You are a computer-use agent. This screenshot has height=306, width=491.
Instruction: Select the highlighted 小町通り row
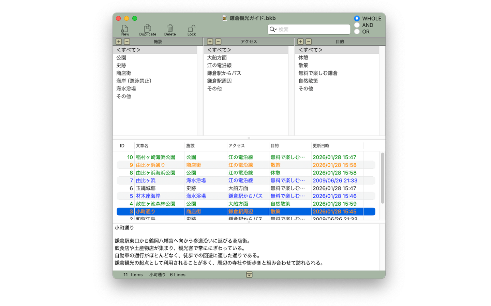point(246,211)
